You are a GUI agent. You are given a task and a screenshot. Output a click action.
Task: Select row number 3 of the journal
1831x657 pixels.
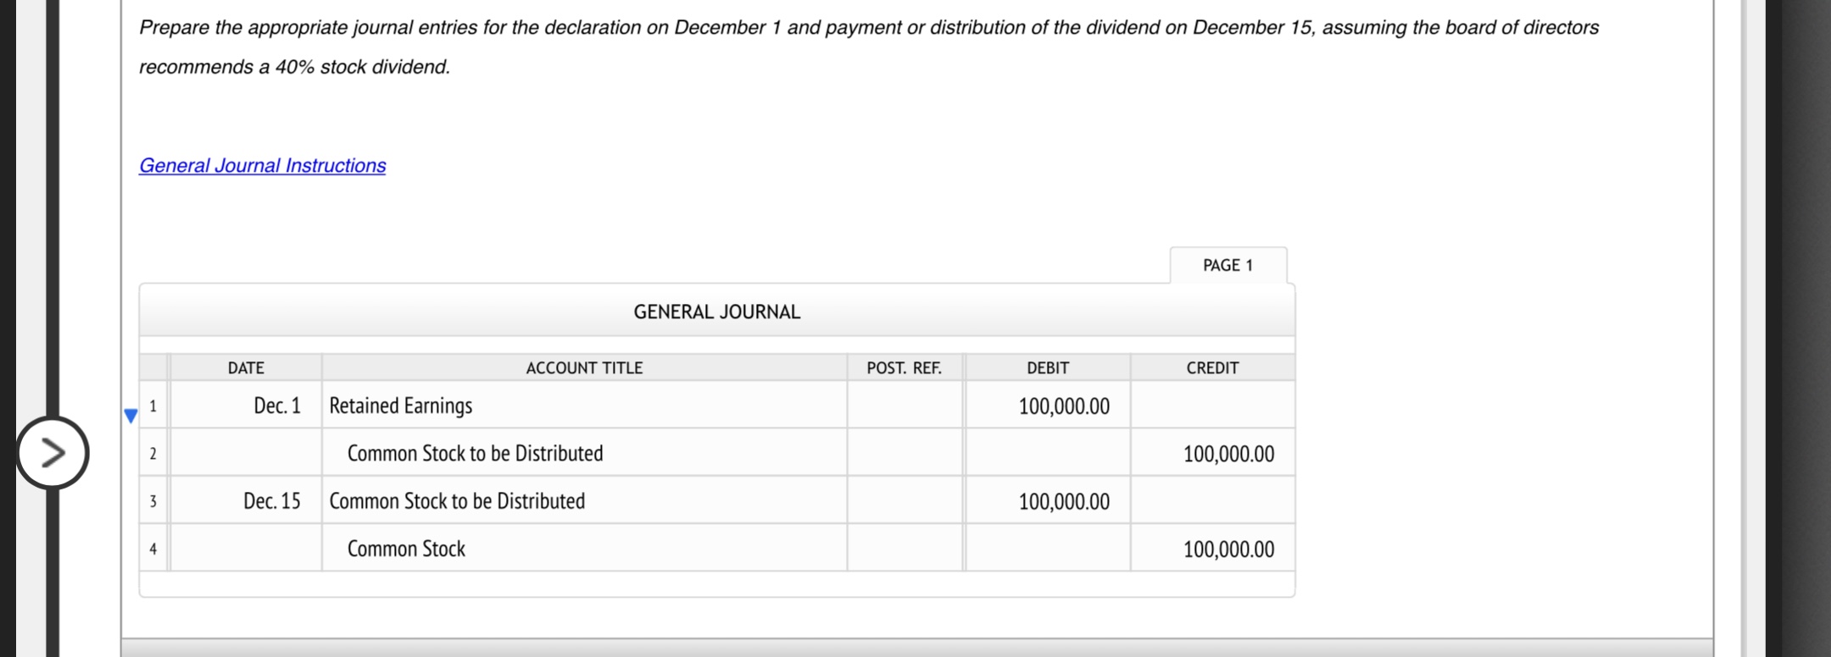point(153,500)
